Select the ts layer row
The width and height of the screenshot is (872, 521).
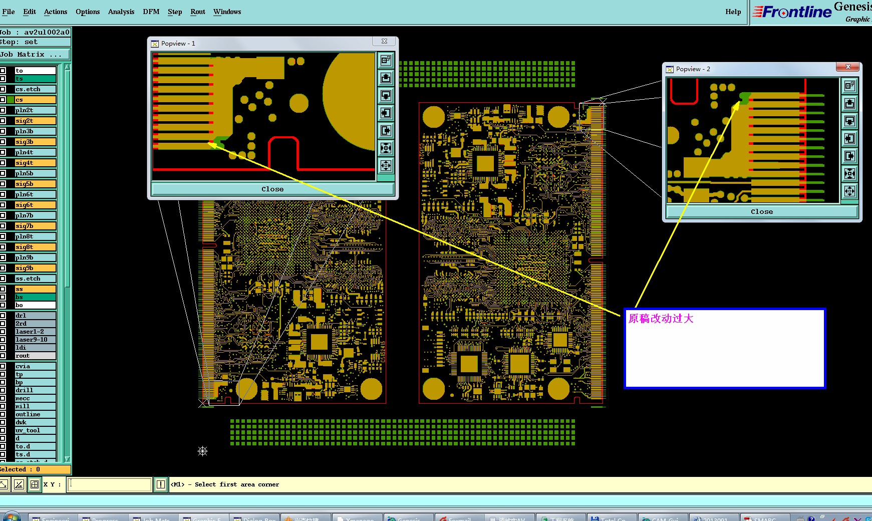pos(35,79)
